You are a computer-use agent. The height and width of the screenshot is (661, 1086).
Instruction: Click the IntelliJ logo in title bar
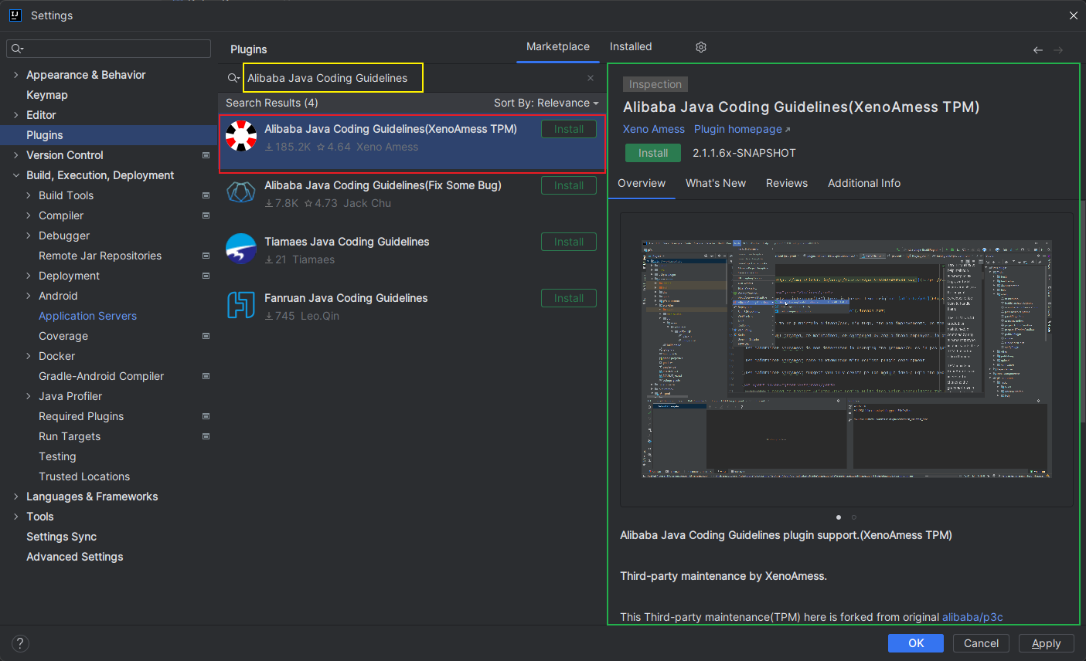[x=15, y=15]
